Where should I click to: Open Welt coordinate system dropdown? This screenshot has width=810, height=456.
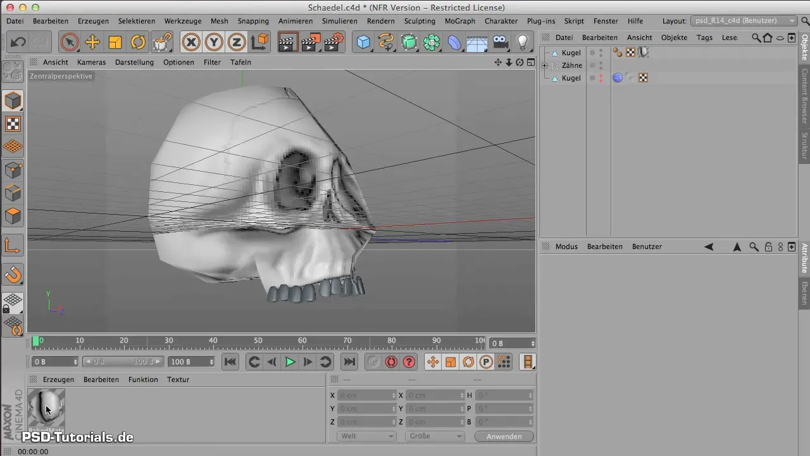point(367,436)
